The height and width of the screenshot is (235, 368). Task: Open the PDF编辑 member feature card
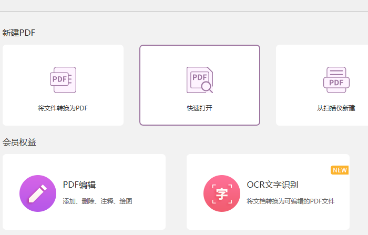84,192
